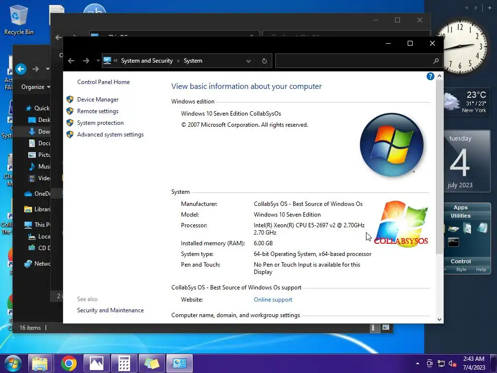Select Libraries in Explorer sidebar
The height and width of the screenshot is (373, 497).
pos(37,209)
